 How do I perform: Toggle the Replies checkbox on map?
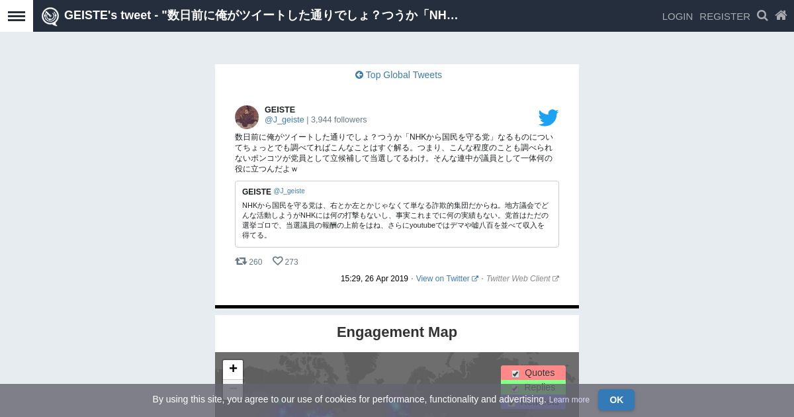515,389
